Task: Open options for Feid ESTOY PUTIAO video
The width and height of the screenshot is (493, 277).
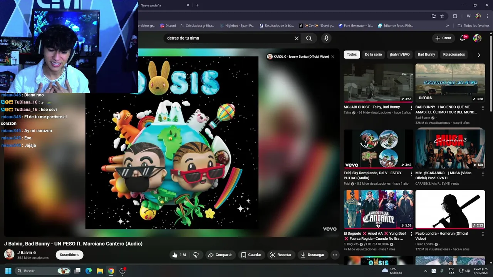Action: coord(411,174)
